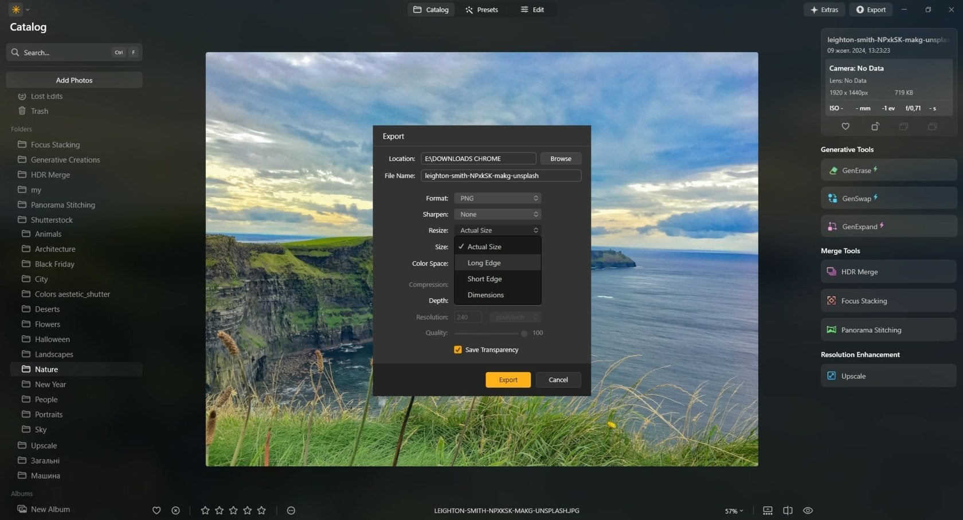963x520 pixels.
Task: Launch GenExpand tool
Action: pyautogui.click(x=888, y=226)
